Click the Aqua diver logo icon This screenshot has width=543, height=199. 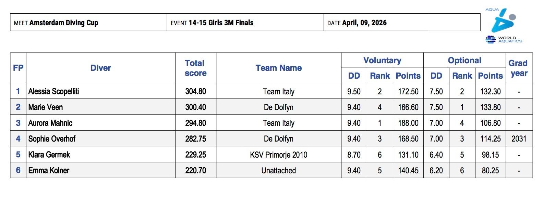[x=502, y=21]
